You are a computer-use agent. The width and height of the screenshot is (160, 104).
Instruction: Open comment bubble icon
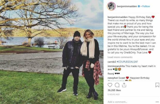(x=117, y=85)
